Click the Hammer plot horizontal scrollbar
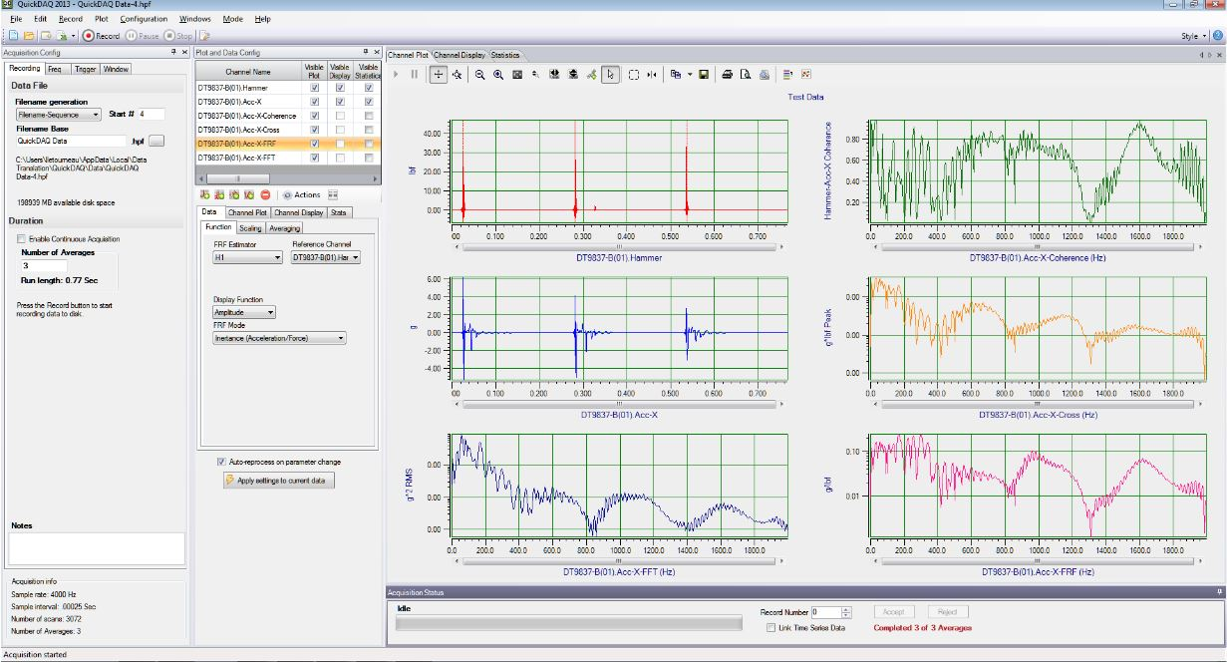The height and width of the screenshot is (663, 1227). coord(618,246)
